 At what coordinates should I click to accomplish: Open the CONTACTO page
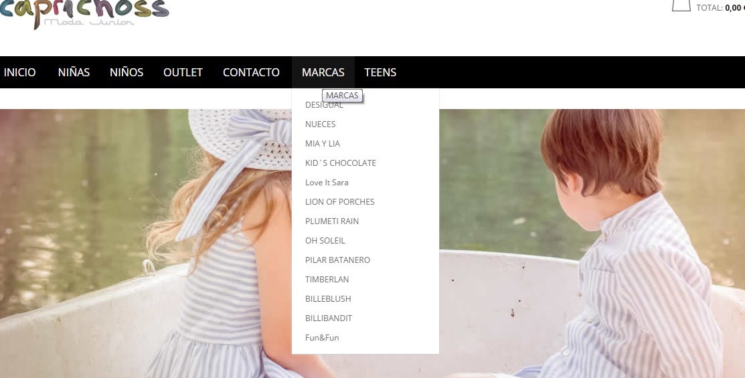(251, 72)
